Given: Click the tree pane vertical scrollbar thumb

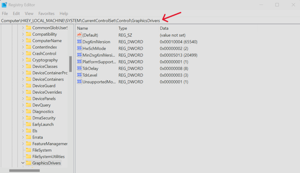Looking at the screenshot, I should pos(70,64).
